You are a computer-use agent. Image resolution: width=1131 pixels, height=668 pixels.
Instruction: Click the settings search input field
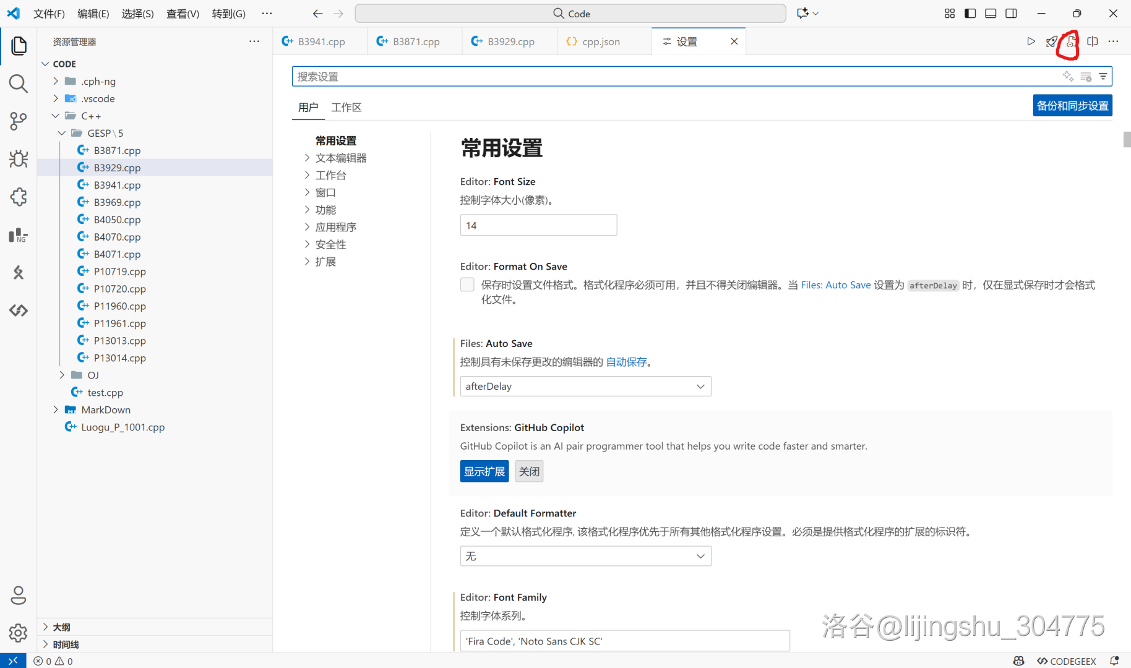(674, 76)
